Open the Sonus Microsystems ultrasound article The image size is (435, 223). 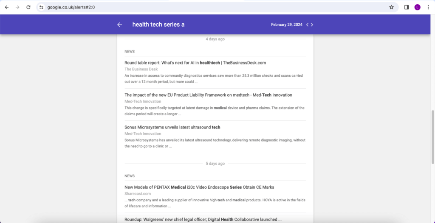[x=172, y=127]
